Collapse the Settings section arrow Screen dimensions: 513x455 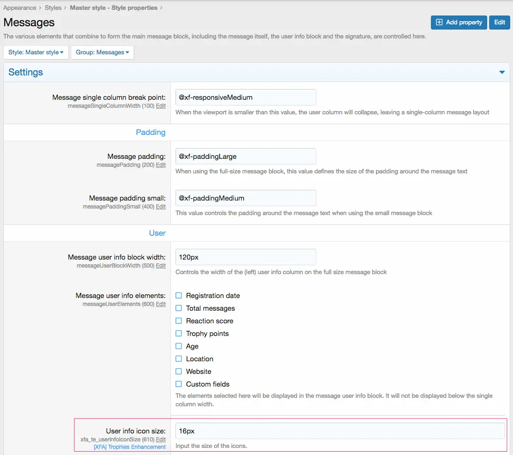(x=502, y=72)
